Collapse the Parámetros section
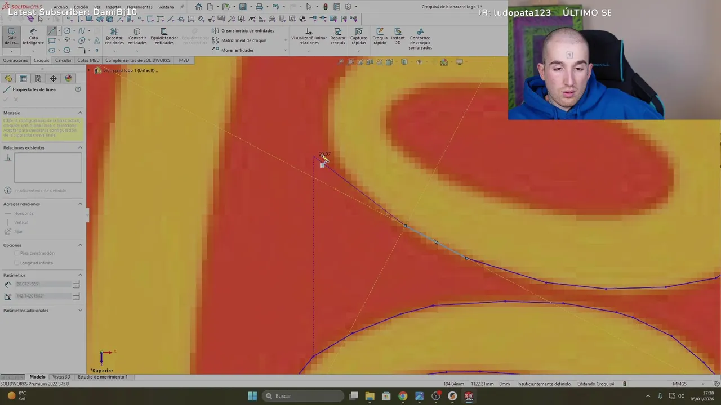The height and width of the screenshot is (405, 721). coord(80,275)
